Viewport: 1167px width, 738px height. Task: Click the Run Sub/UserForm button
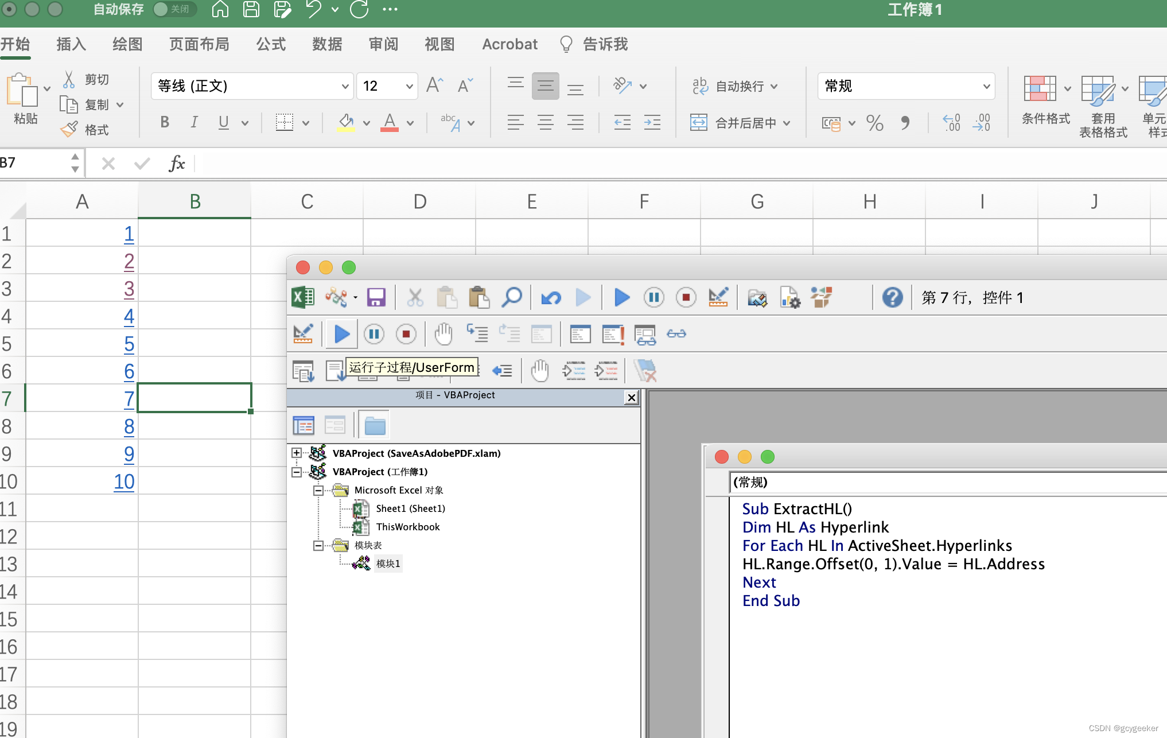click(340, 333)
